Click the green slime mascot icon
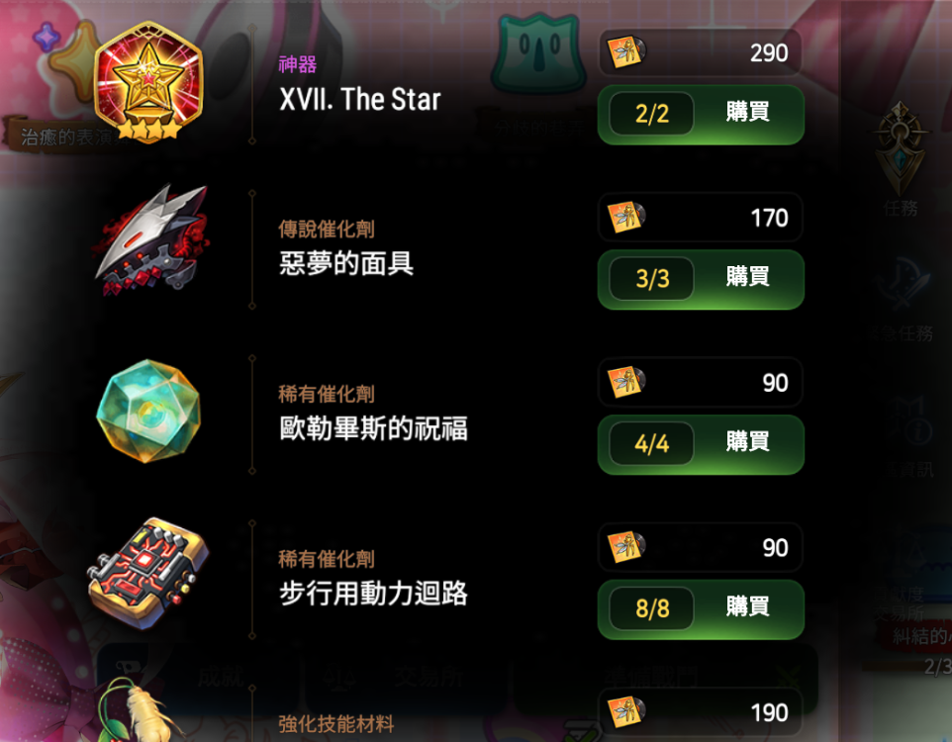 tap(540, 53)
